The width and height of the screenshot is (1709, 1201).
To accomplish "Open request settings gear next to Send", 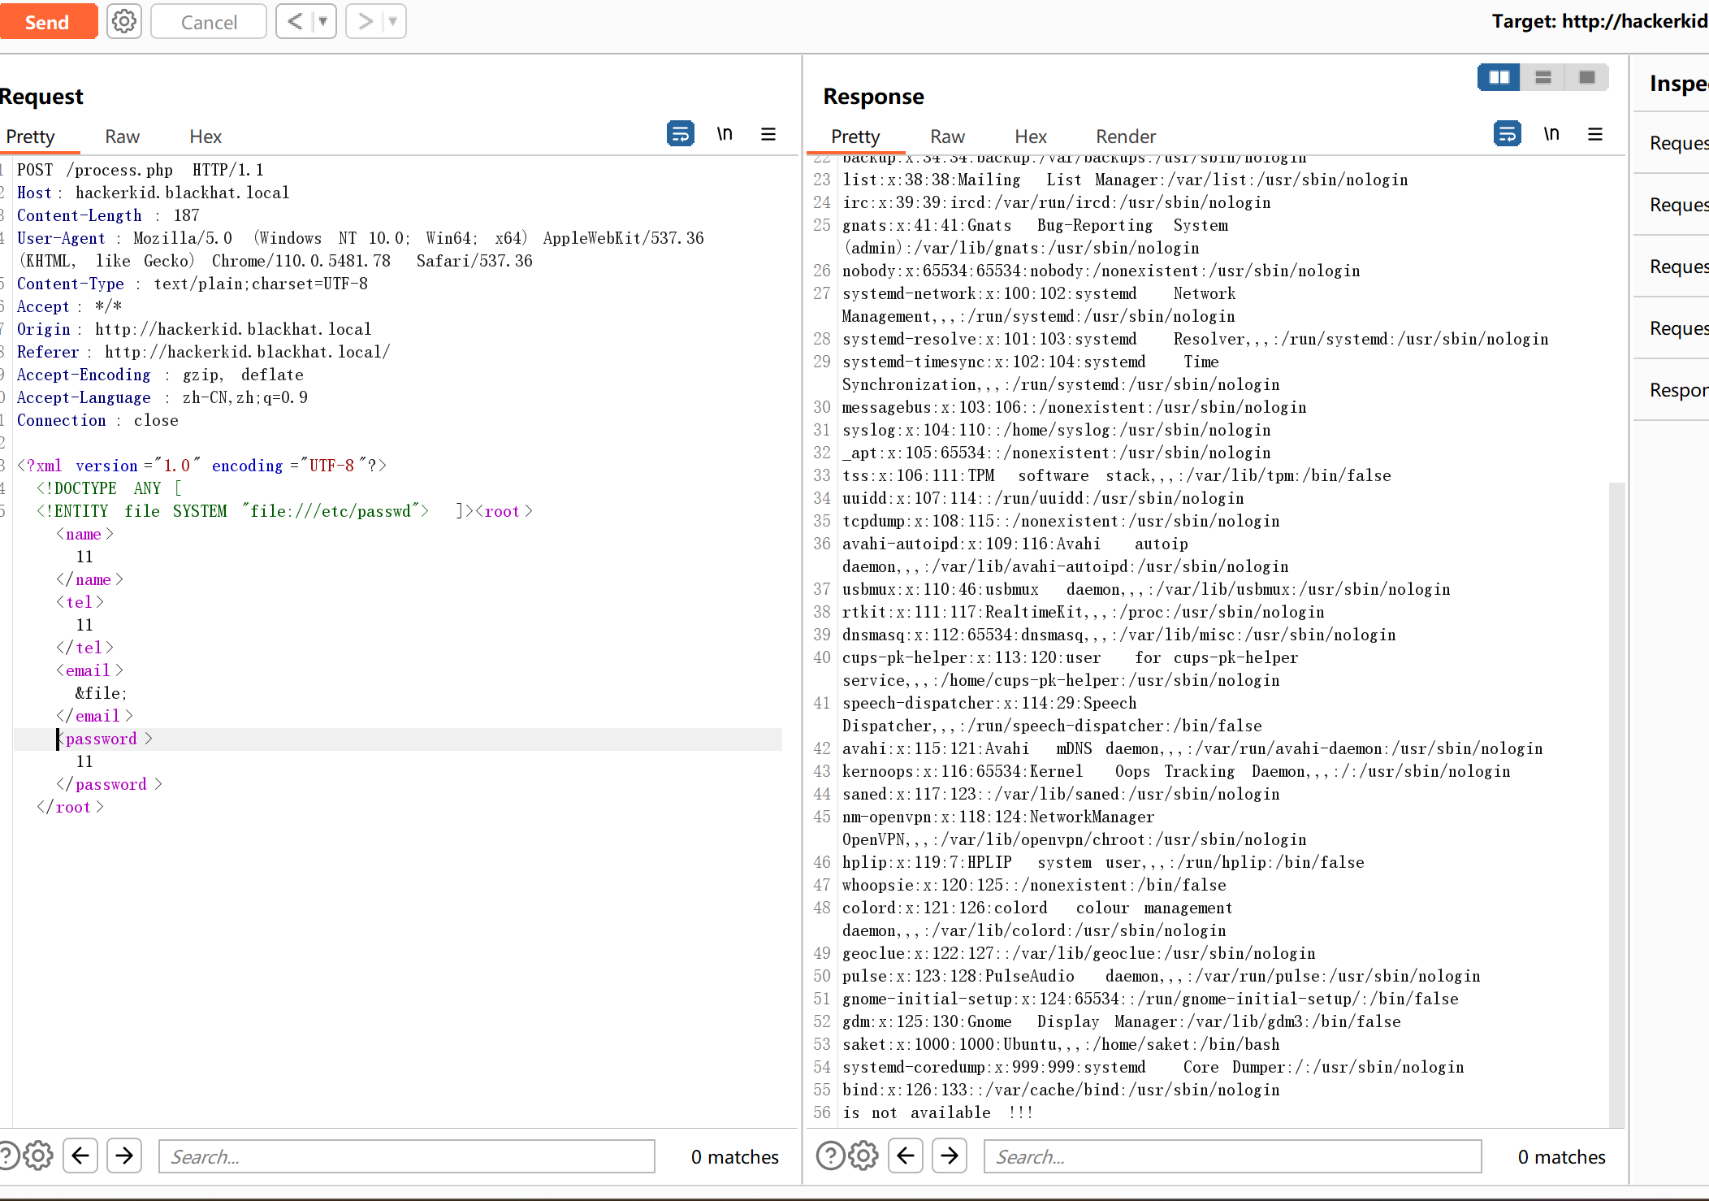I will [124, 22].
